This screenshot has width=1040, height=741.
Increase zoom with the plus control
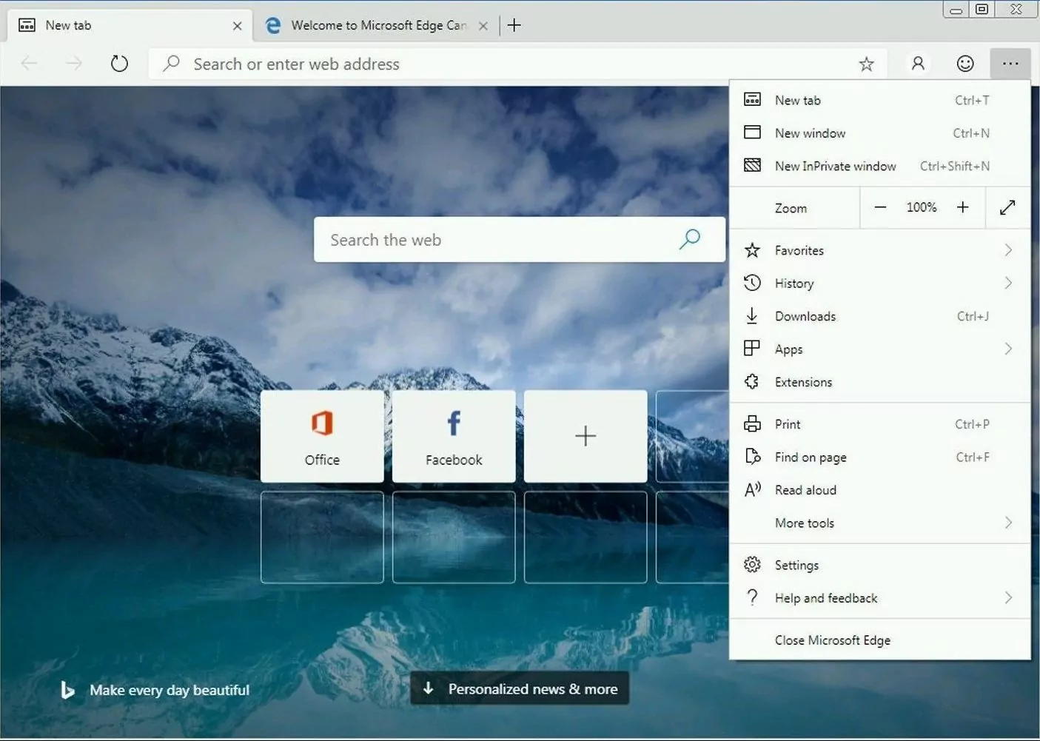(963, 207)
